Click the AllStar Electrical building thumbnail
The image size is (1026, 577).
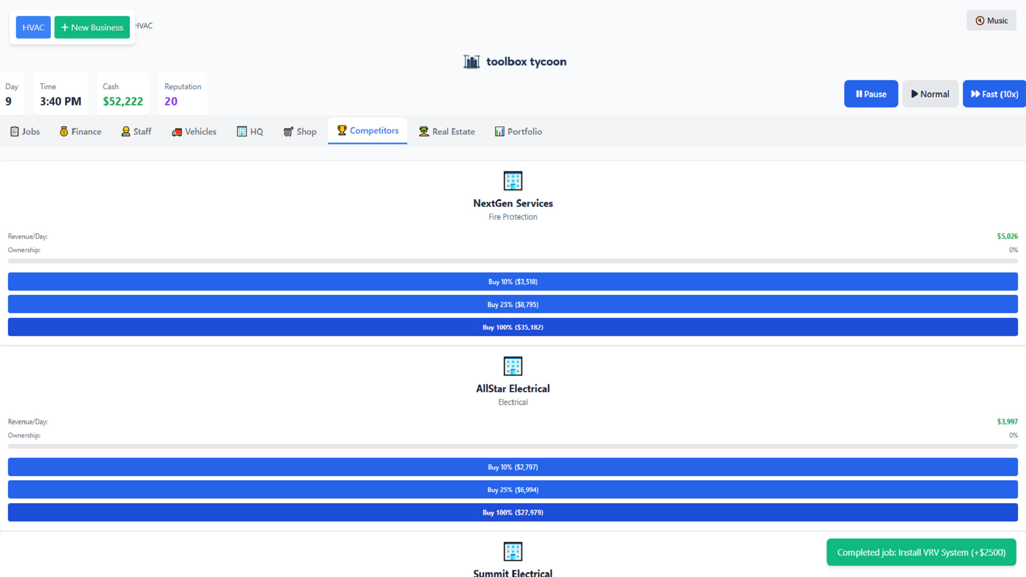pyautogui.click(x=513, y=366)
